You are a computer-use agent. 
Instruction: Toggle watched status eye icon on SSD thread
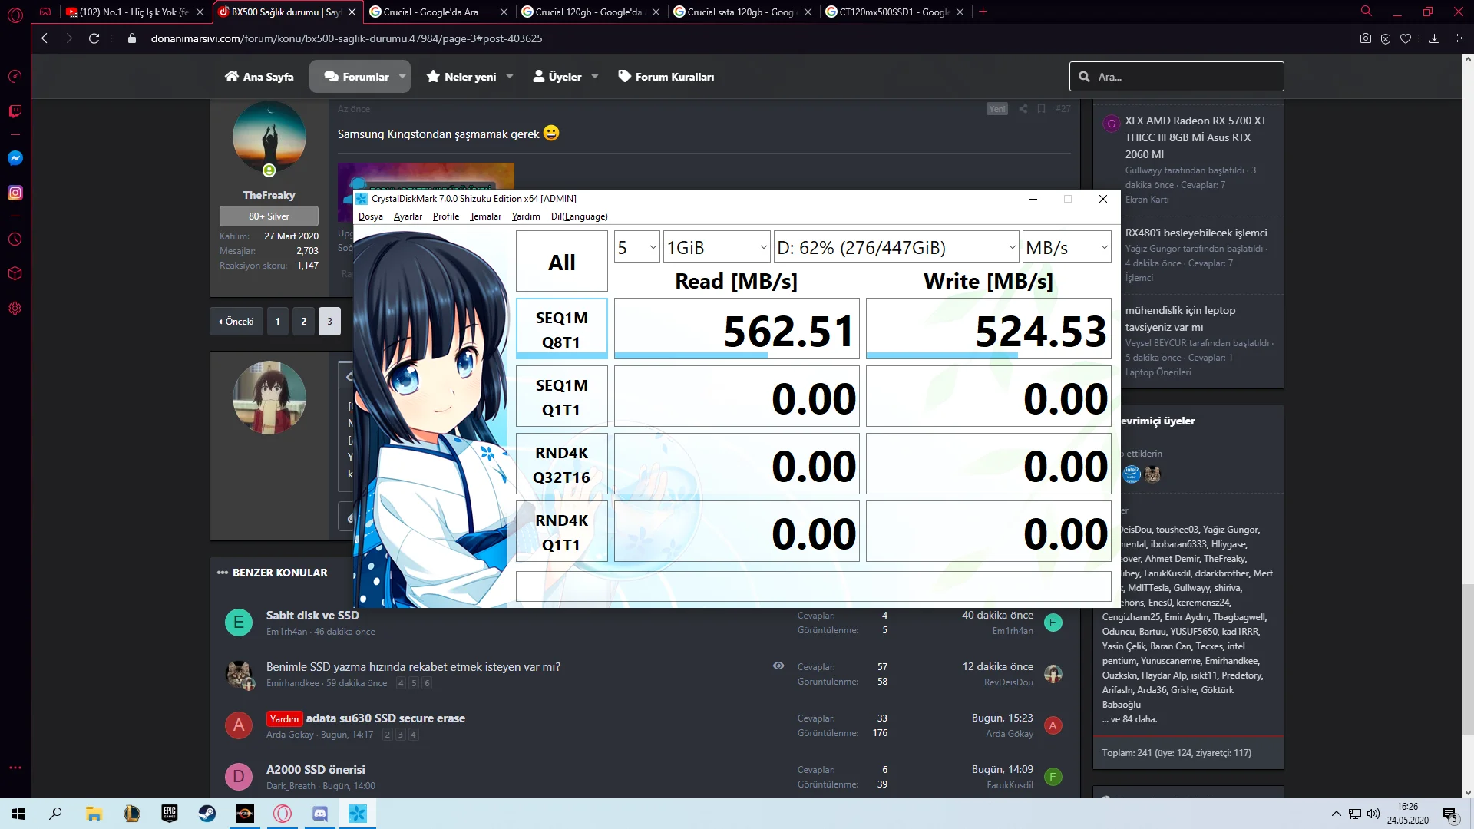[x=779, y=666]
